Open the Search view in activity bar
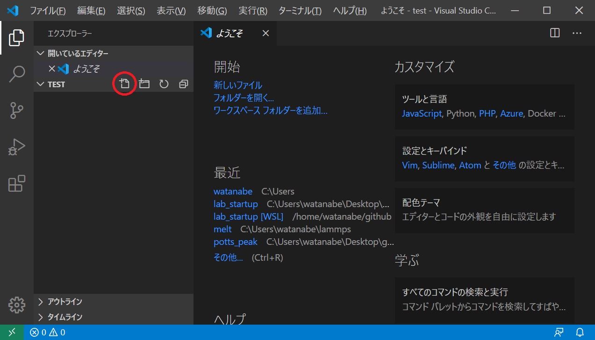The image size is (595, 340). coord(16,74)
